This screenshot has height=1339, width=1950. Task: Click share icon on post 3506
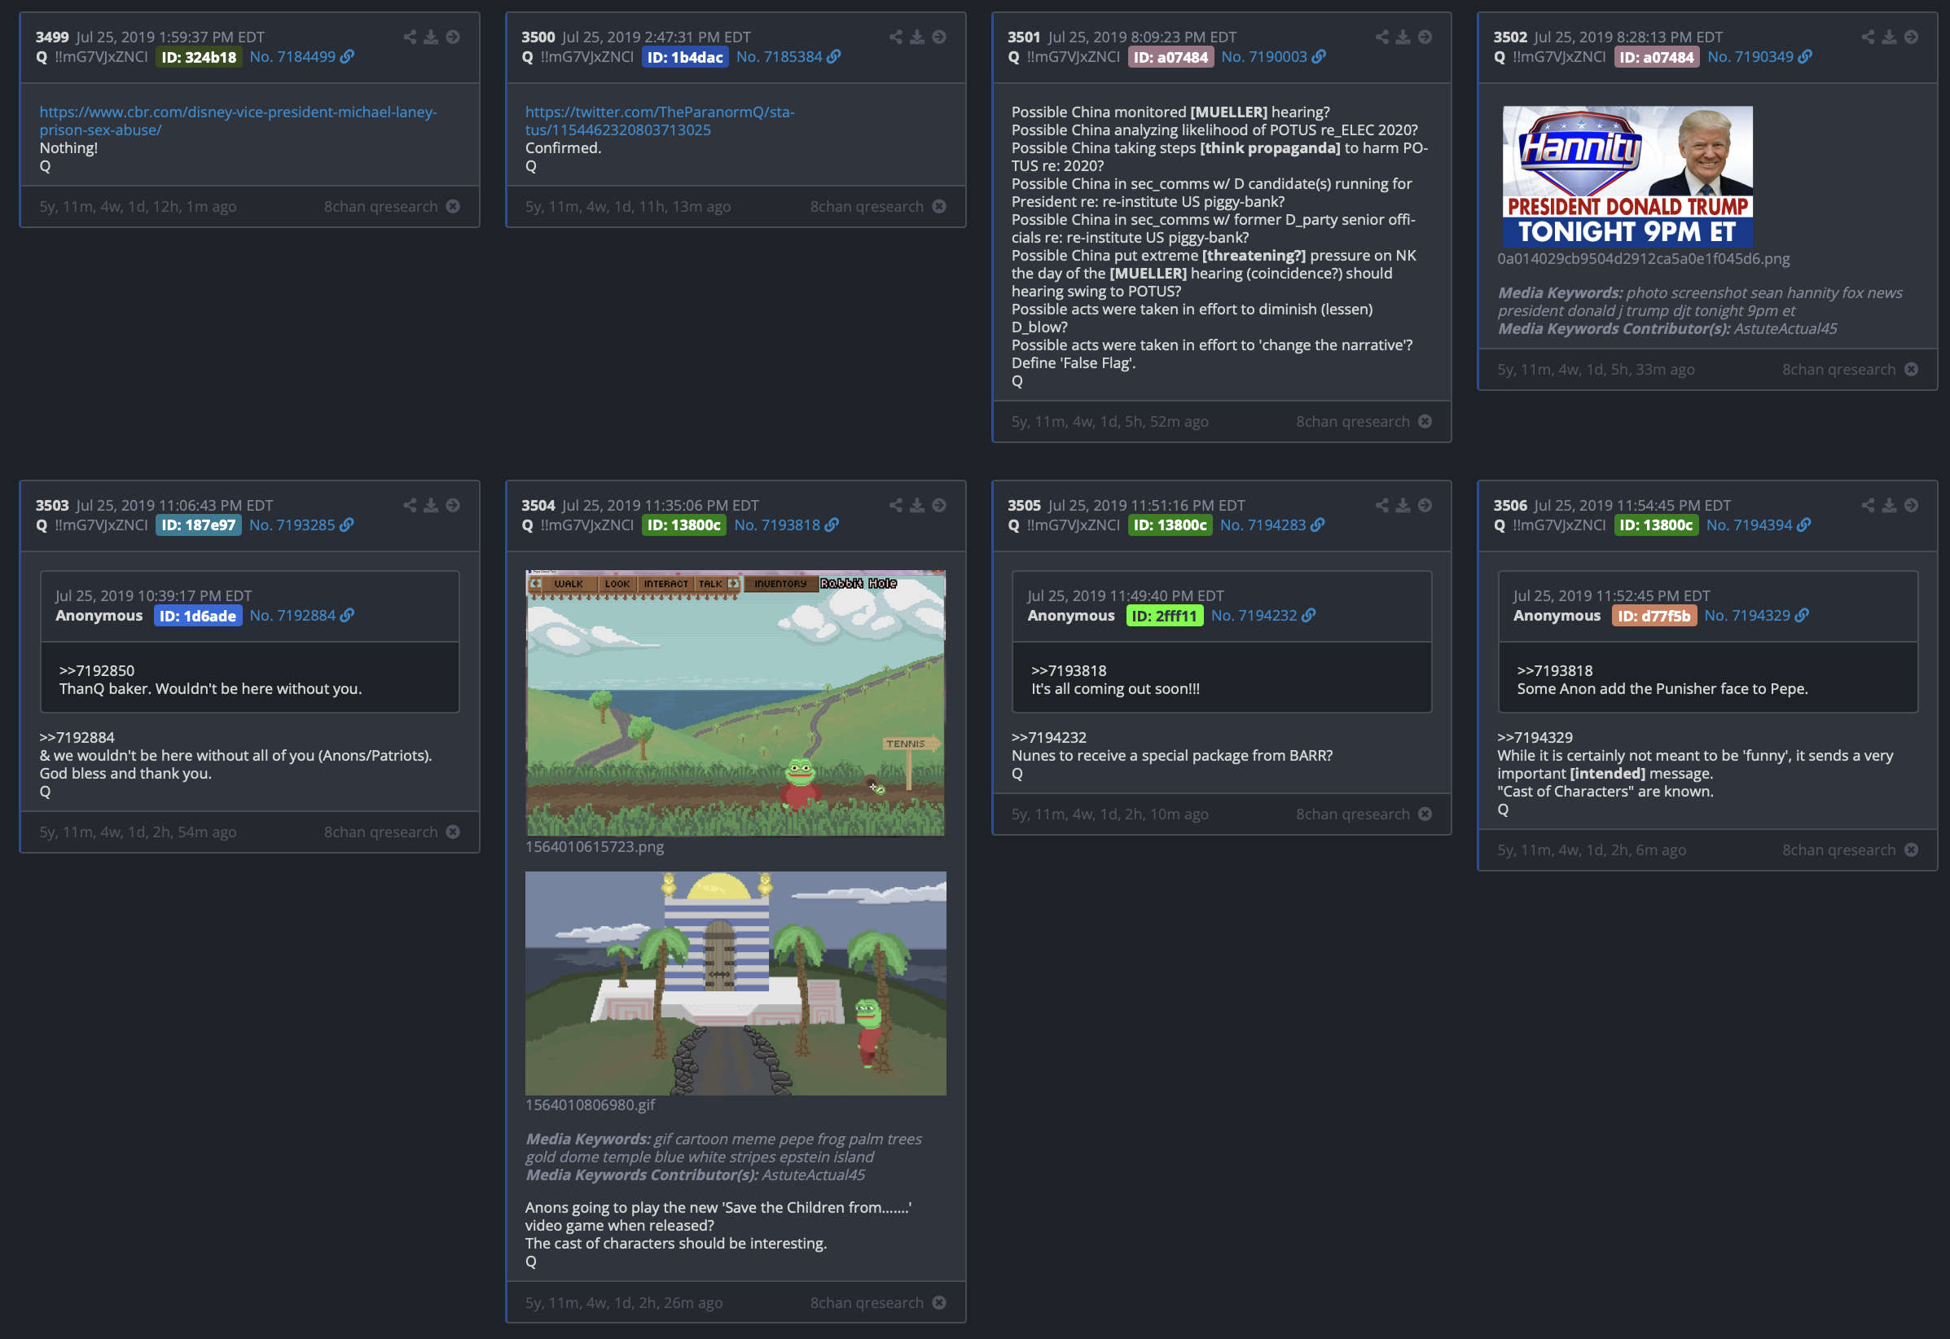pyautogui.click(x=1868, y=505)
